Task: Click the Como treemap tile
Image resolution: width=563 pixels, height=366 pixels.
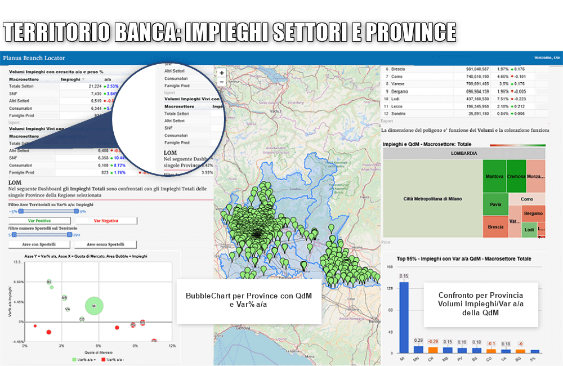Action: point(527,199)
